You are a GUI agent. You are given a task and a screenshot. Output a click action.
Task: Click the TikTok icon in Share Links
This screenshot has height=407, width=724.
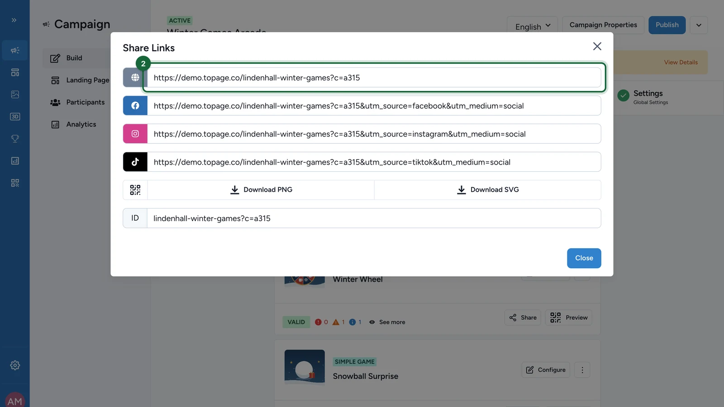coord(135,162)
